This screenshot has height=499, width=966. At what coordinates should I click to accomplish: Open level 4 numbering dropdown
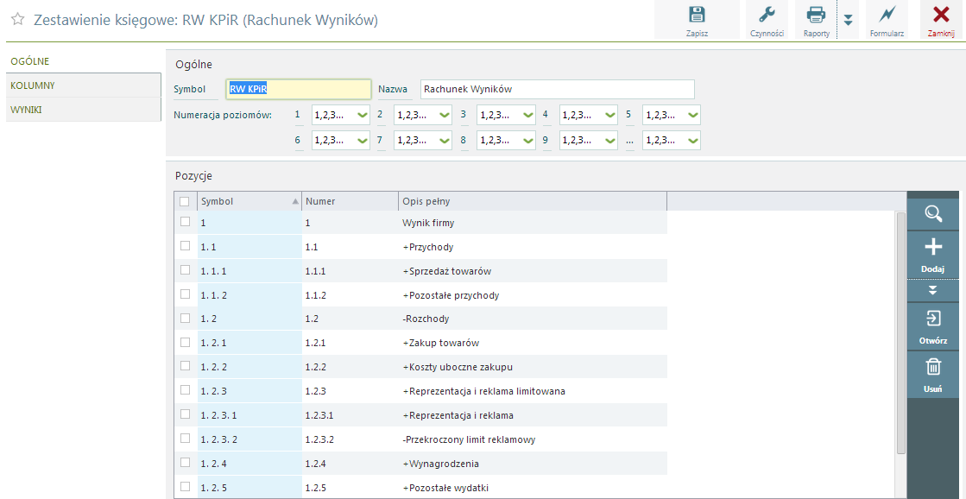tap(589, 115)
